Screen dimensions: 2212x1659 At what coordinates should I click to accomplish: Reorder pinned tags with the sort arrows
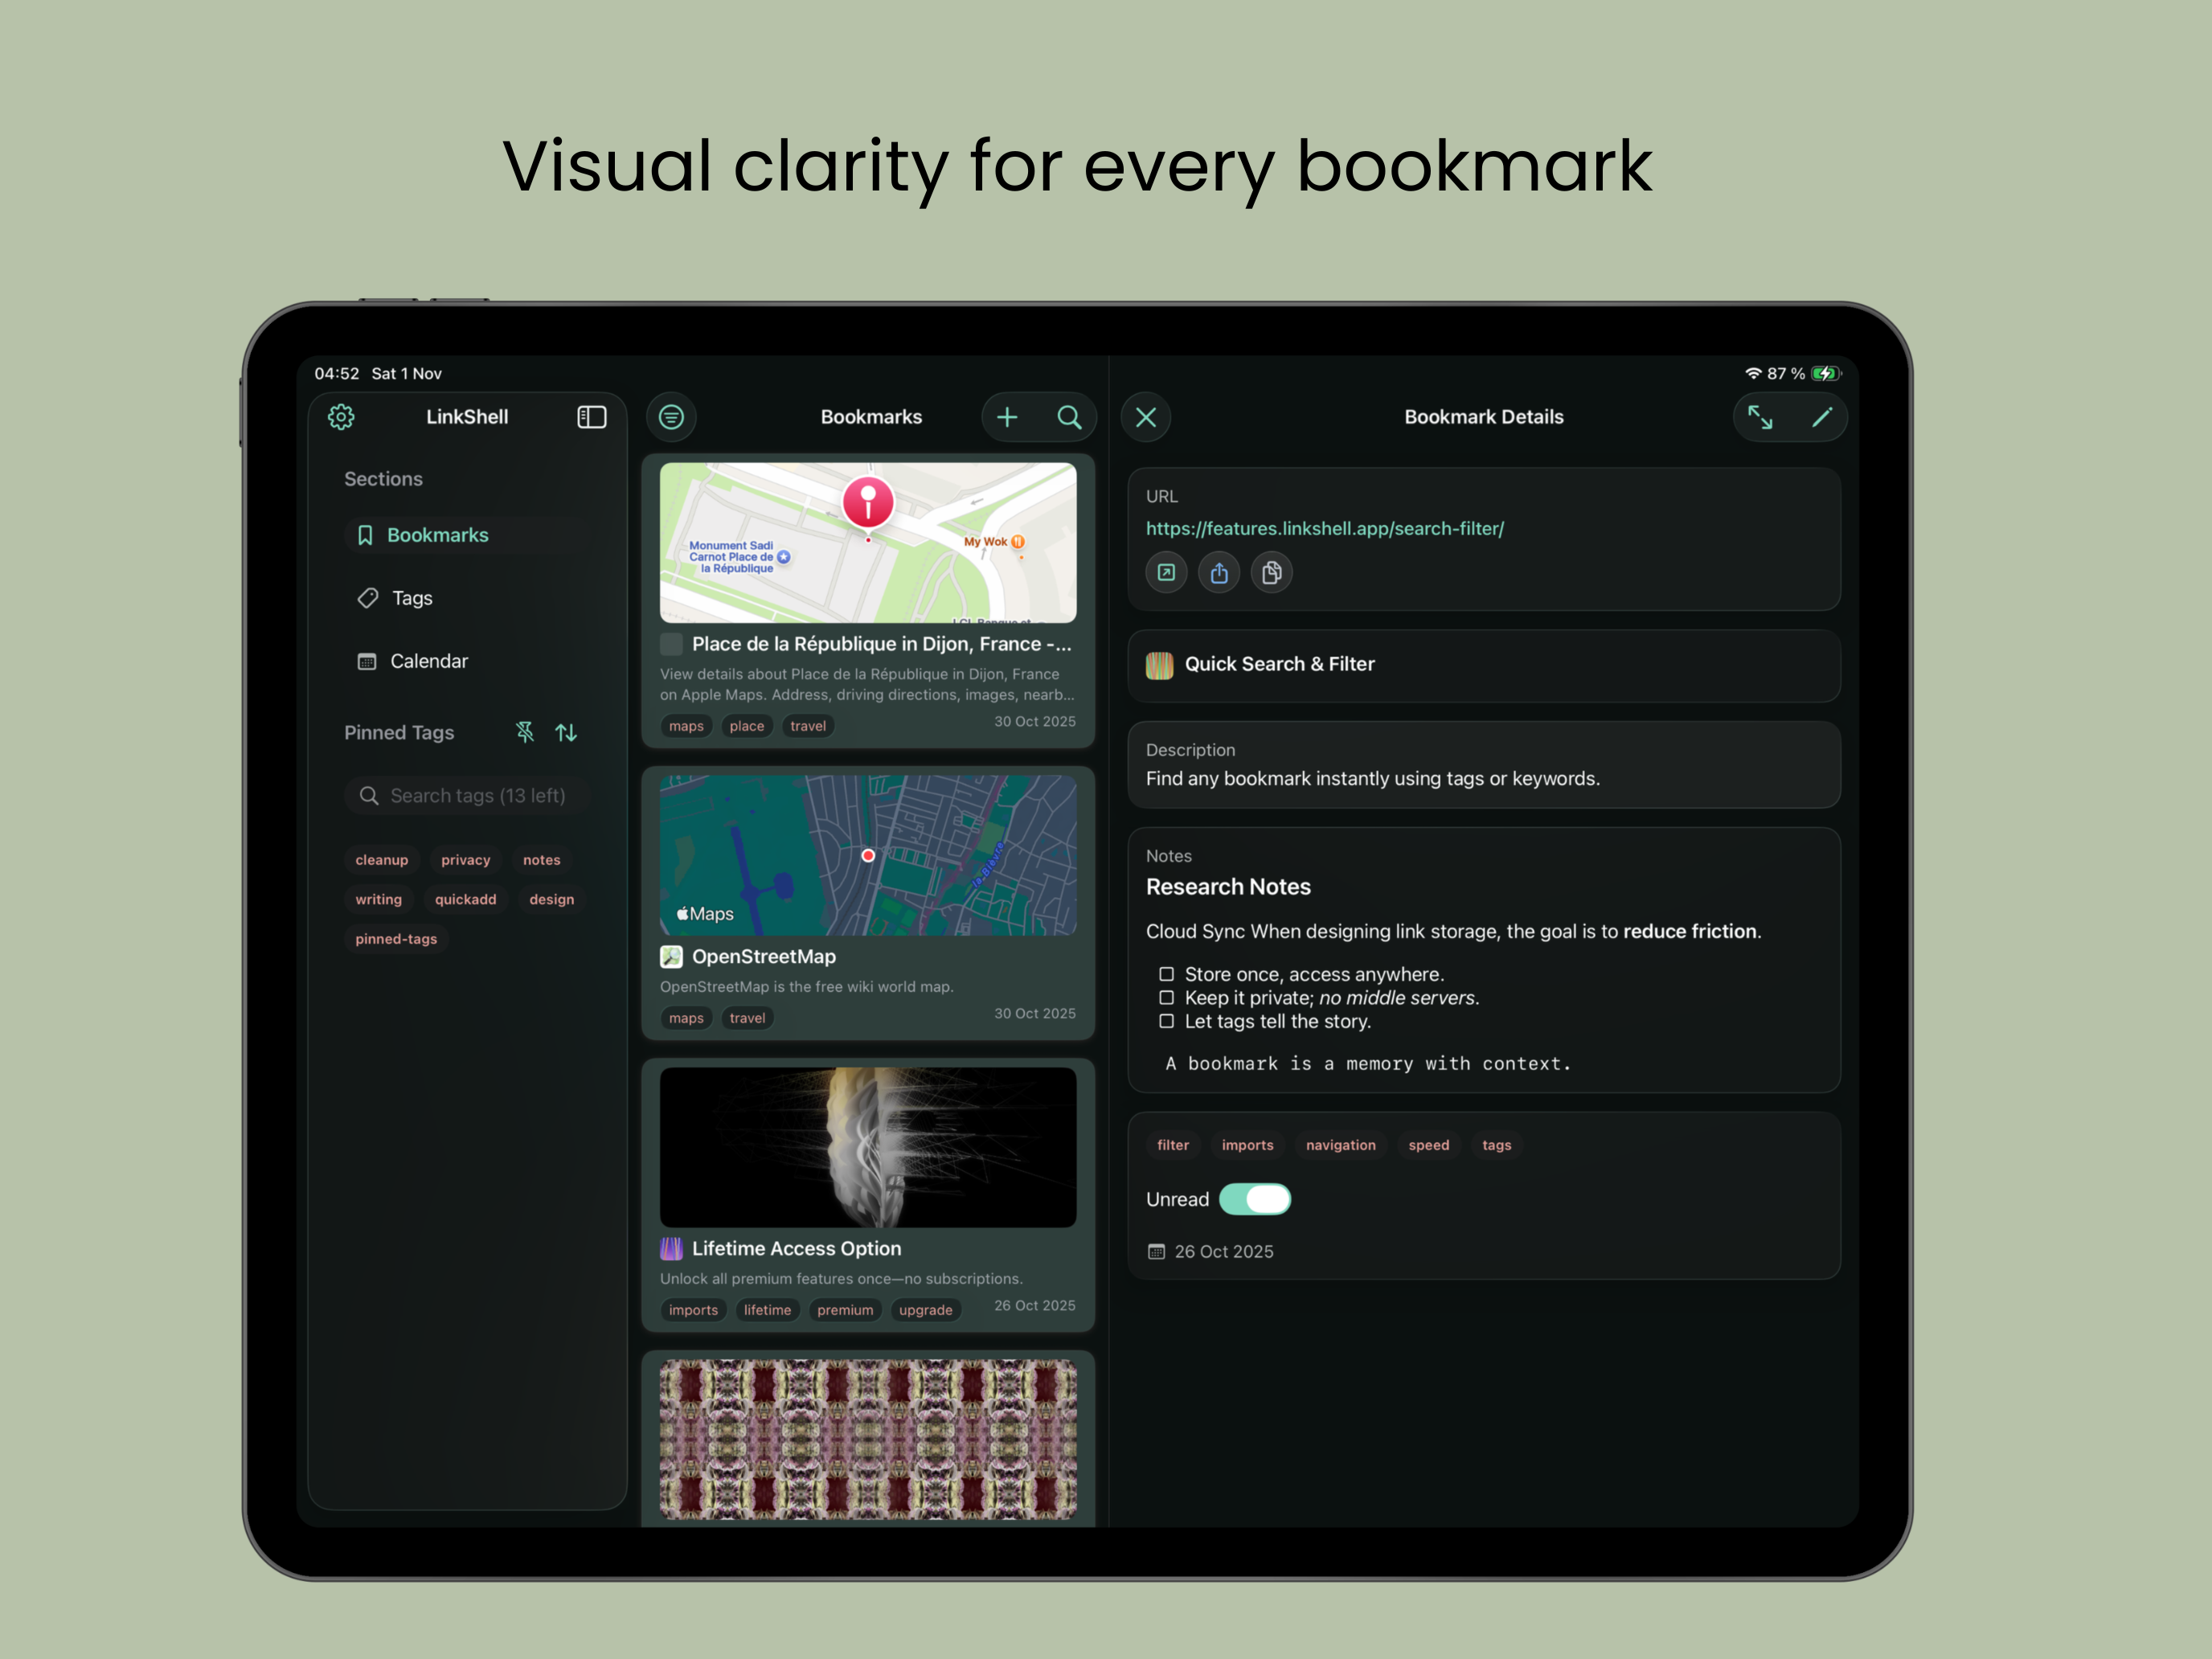pos(566,732)
